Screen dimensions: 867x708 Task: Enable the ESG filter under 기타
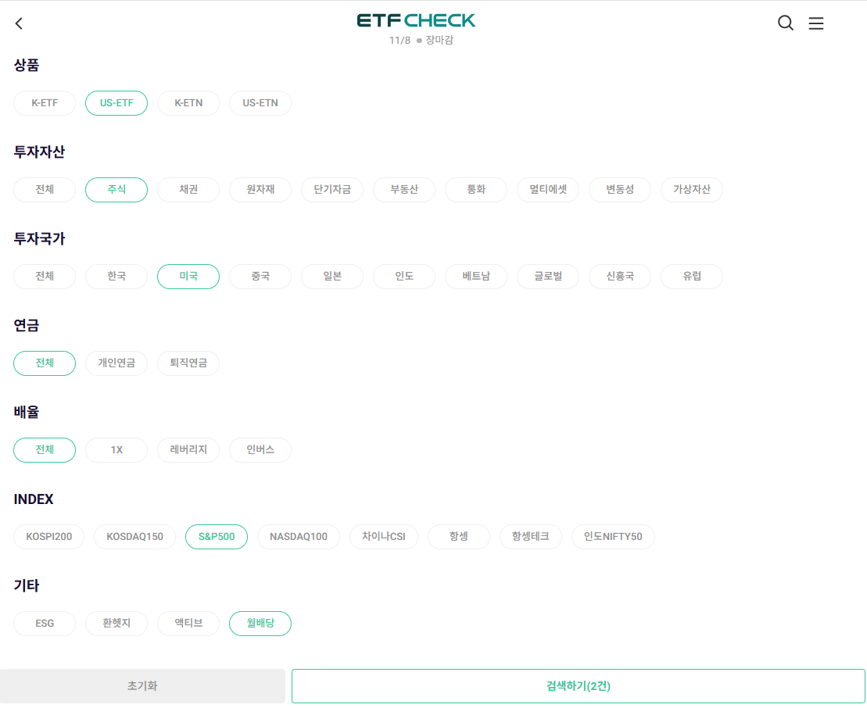pyautogui.click(x=44, y=623)
